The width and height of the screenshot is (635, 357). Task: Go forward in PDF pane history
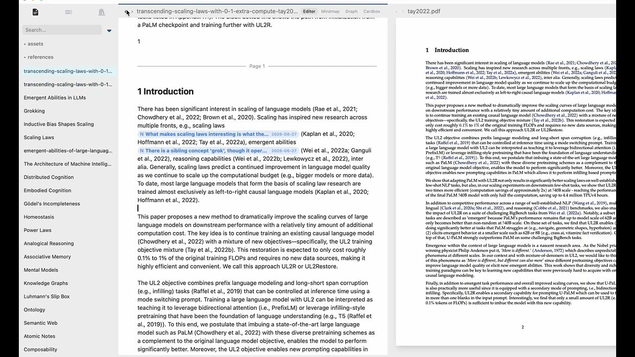(x=403, y=11)
